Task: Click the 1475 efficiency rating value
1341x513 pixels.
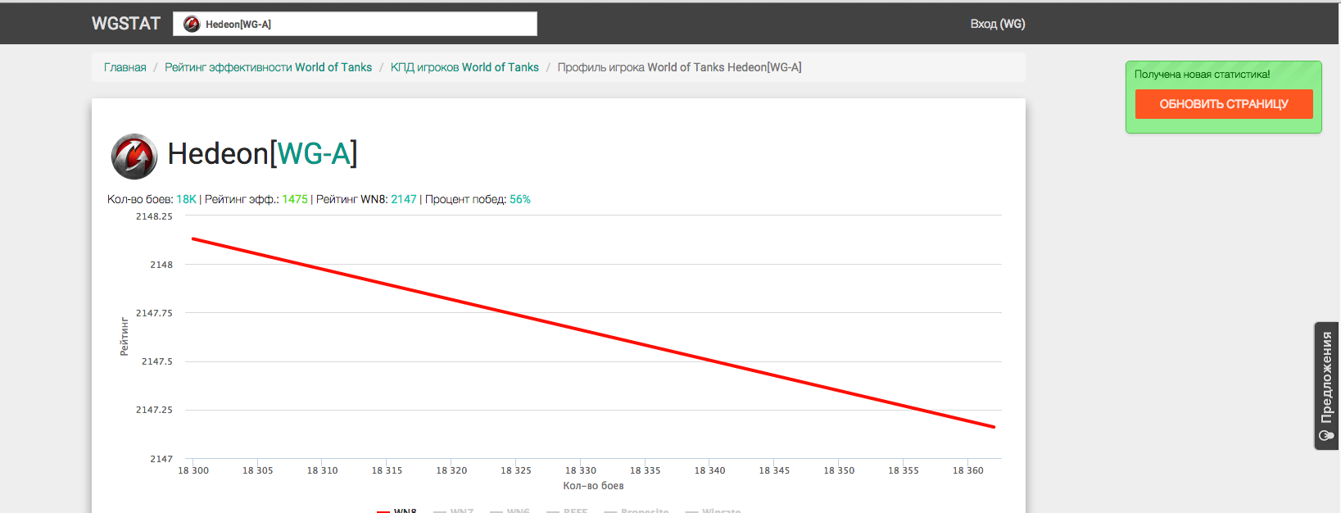Action: point(295,199)
